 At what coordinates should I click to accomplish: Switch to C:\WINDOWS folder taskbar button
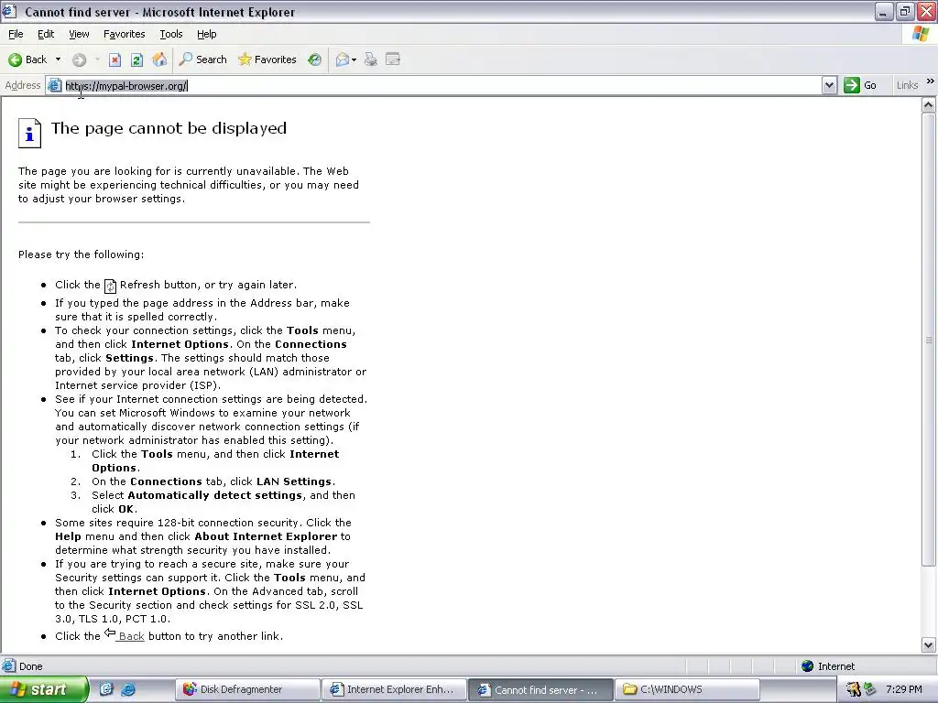tap(687, 689)
